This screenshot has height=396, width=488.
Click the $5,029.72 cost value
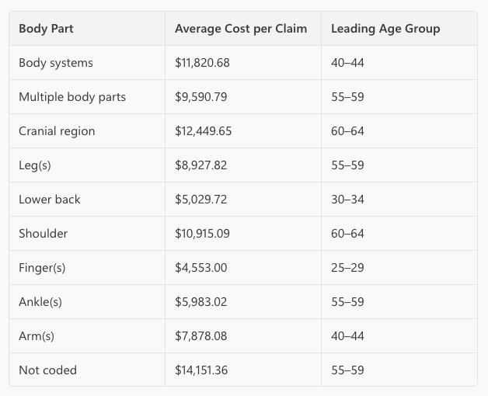point(200,200)
